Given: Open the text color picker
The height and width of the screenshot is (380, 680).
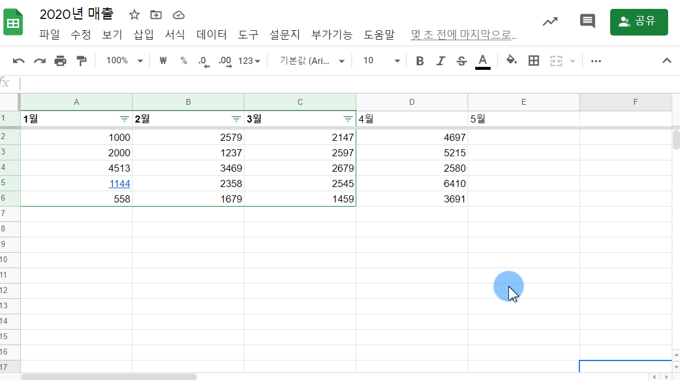Looking at the screenshot, I should (x=483, y=61).
